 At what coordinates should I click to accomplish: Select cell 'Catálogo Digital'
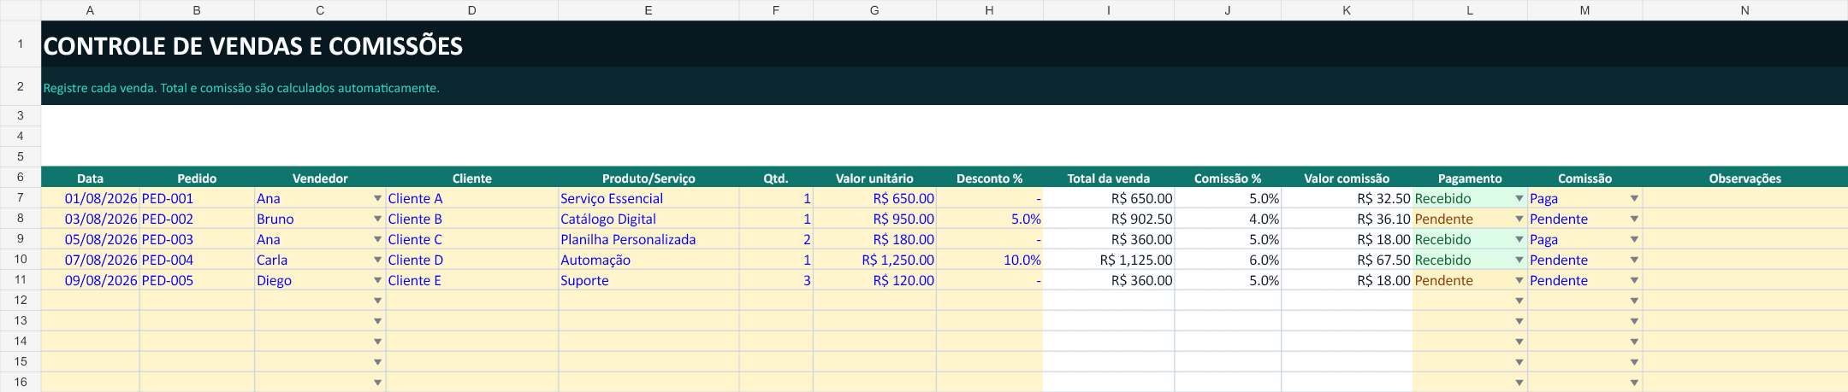point(649,219)
